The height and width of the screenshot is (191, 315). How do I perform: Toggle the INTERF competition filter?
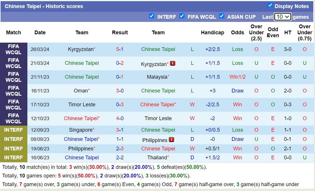coord(152,16)
